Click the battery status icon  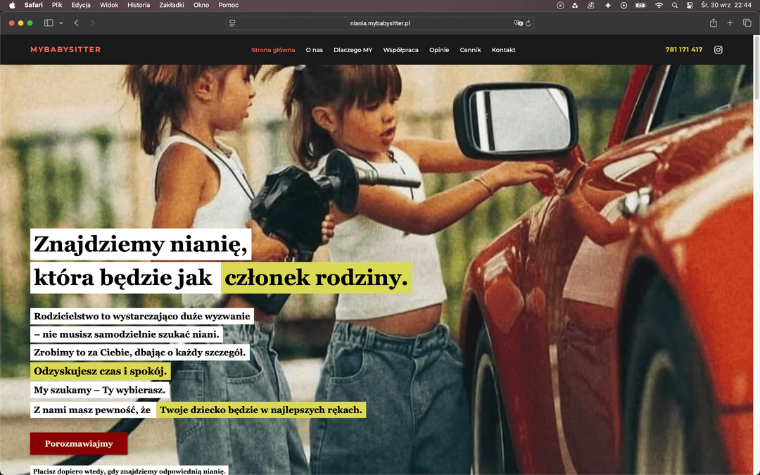pyautogui.click(x=641, y=6)
